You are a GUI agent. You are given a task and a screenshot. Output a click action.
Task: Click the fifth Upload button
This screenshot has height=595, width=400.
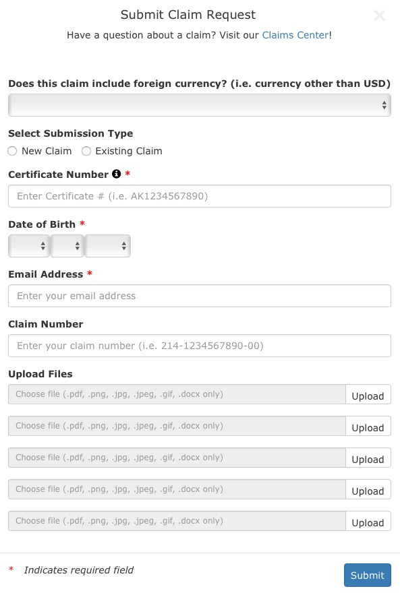(368, 521)
